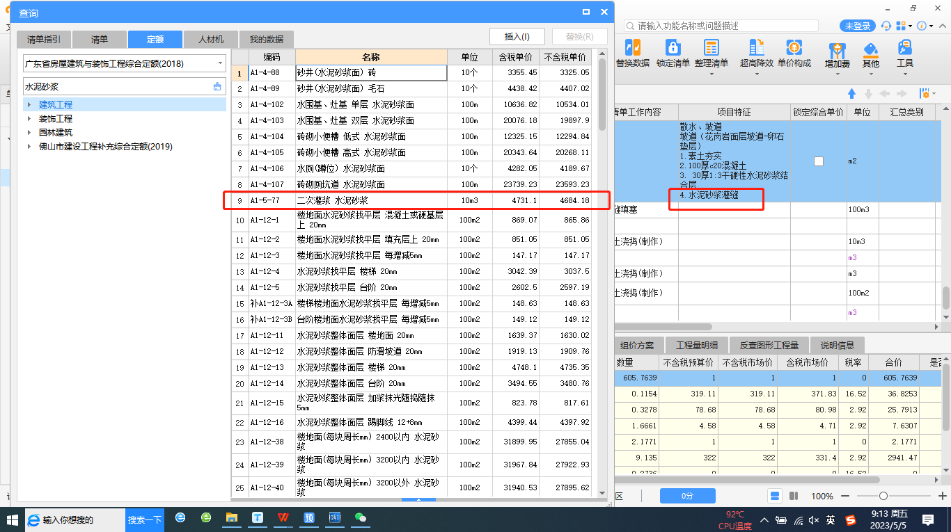Image resolution: width=951 pixels, height=532 pixels.
Task: Open the 其他 dropdown arrow
Action: click(870, 74)
